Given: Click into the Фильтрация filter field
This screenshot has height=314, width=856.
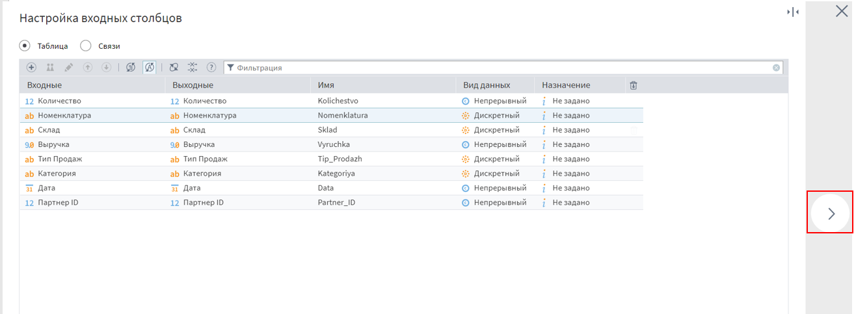Looking at the screenshot, I should (x=501, y=68).
